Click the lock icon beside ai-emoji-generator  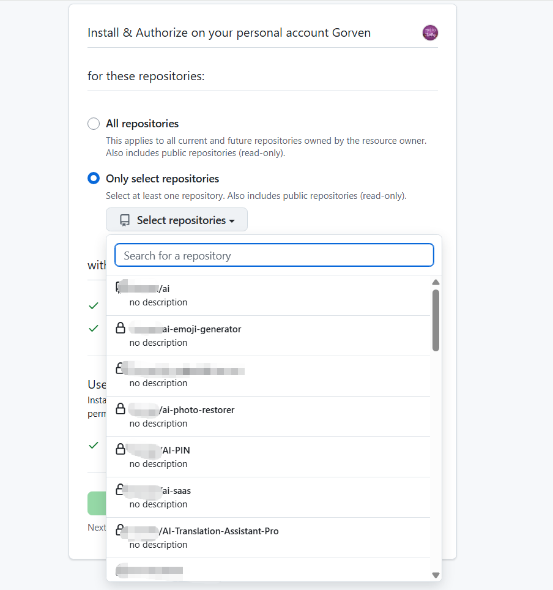pos(121,329)
